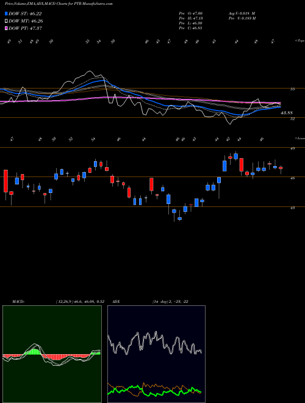Click the 'Avg V: 0.018 M' volume text

(x=242, y=13)
